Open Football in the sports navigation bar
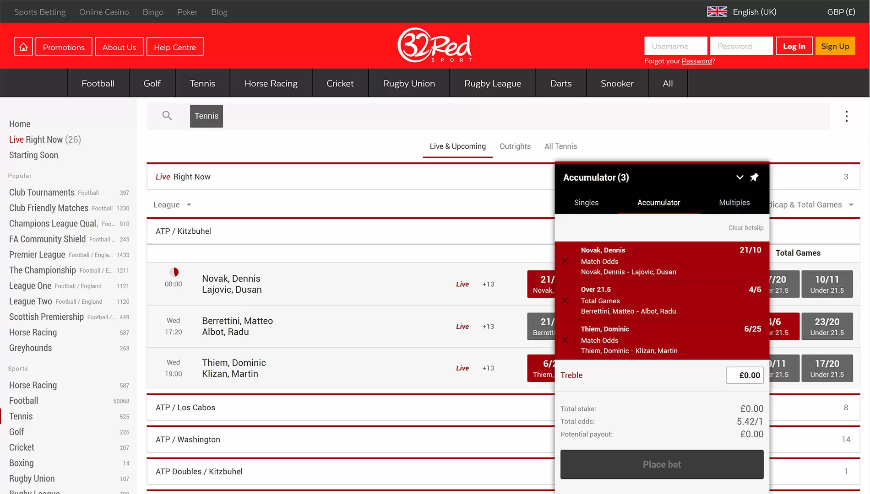 pyautogui.click(x=98, y=83)
